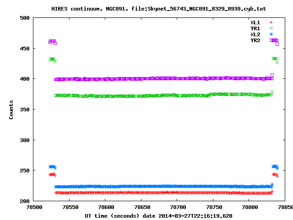Click the x-axis tick label 78500

click(x=34, y=207)
